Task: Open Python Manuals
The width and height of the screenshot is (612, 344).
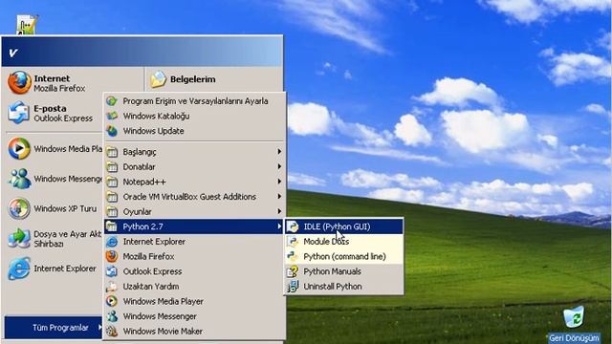Action: point(344,271)
